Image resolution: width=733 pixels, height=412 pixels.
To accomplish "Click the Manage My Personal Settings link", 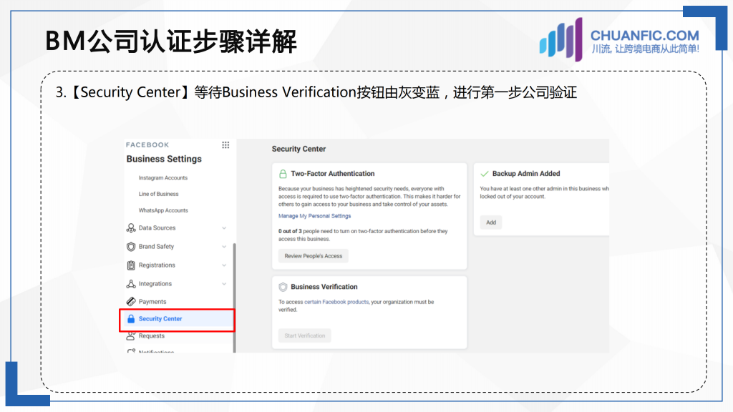I will coord(315,216).
